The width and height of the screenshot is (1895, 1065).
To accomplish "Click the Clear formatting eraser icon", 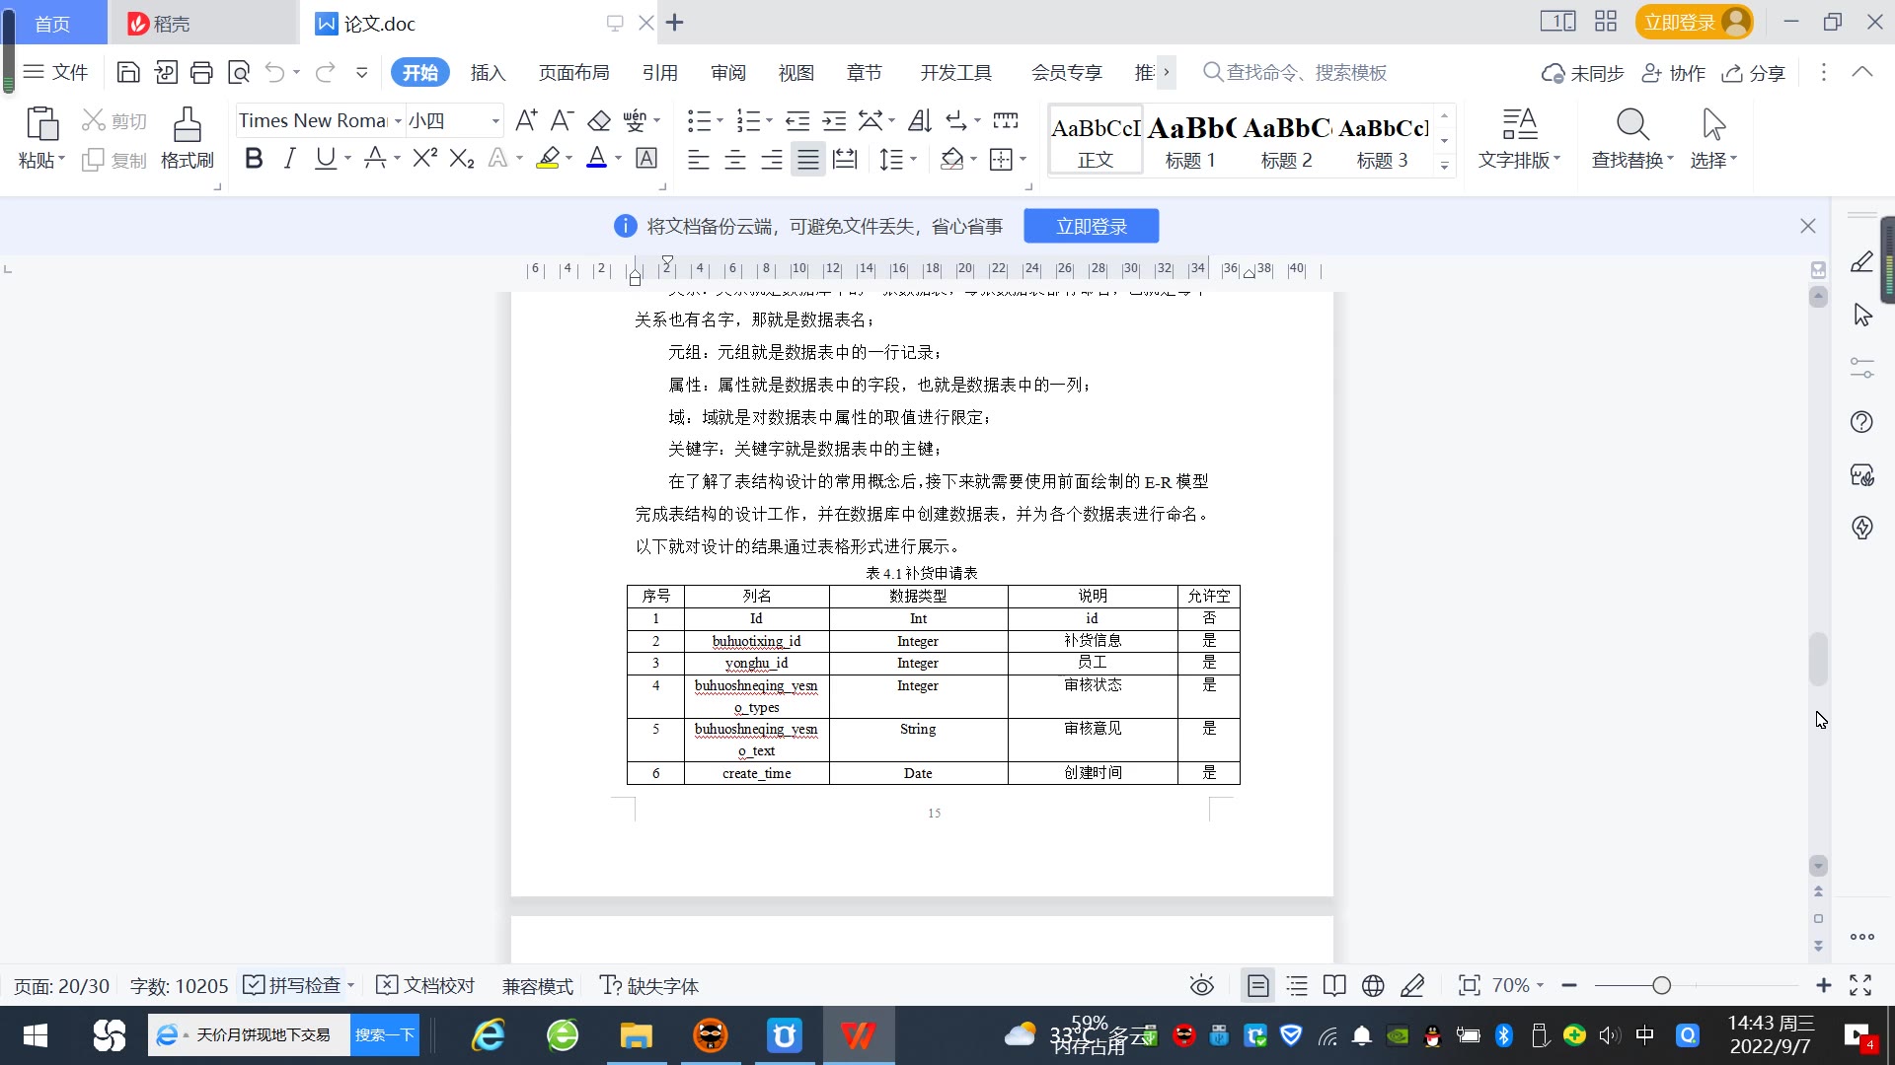I will tap(599, 120).
